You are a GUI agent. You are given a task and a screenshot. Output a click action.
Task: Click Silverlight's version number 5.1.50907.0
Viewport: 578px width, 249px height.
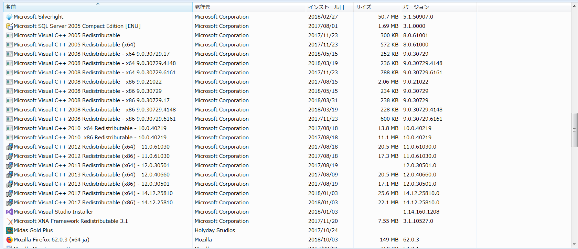(418, 17)
